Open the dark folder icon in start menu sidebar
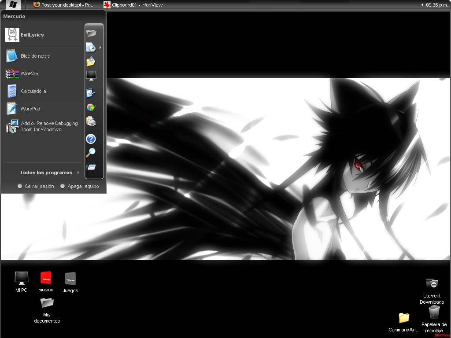The height and width of the screenshot is (338, 451). 91,33
